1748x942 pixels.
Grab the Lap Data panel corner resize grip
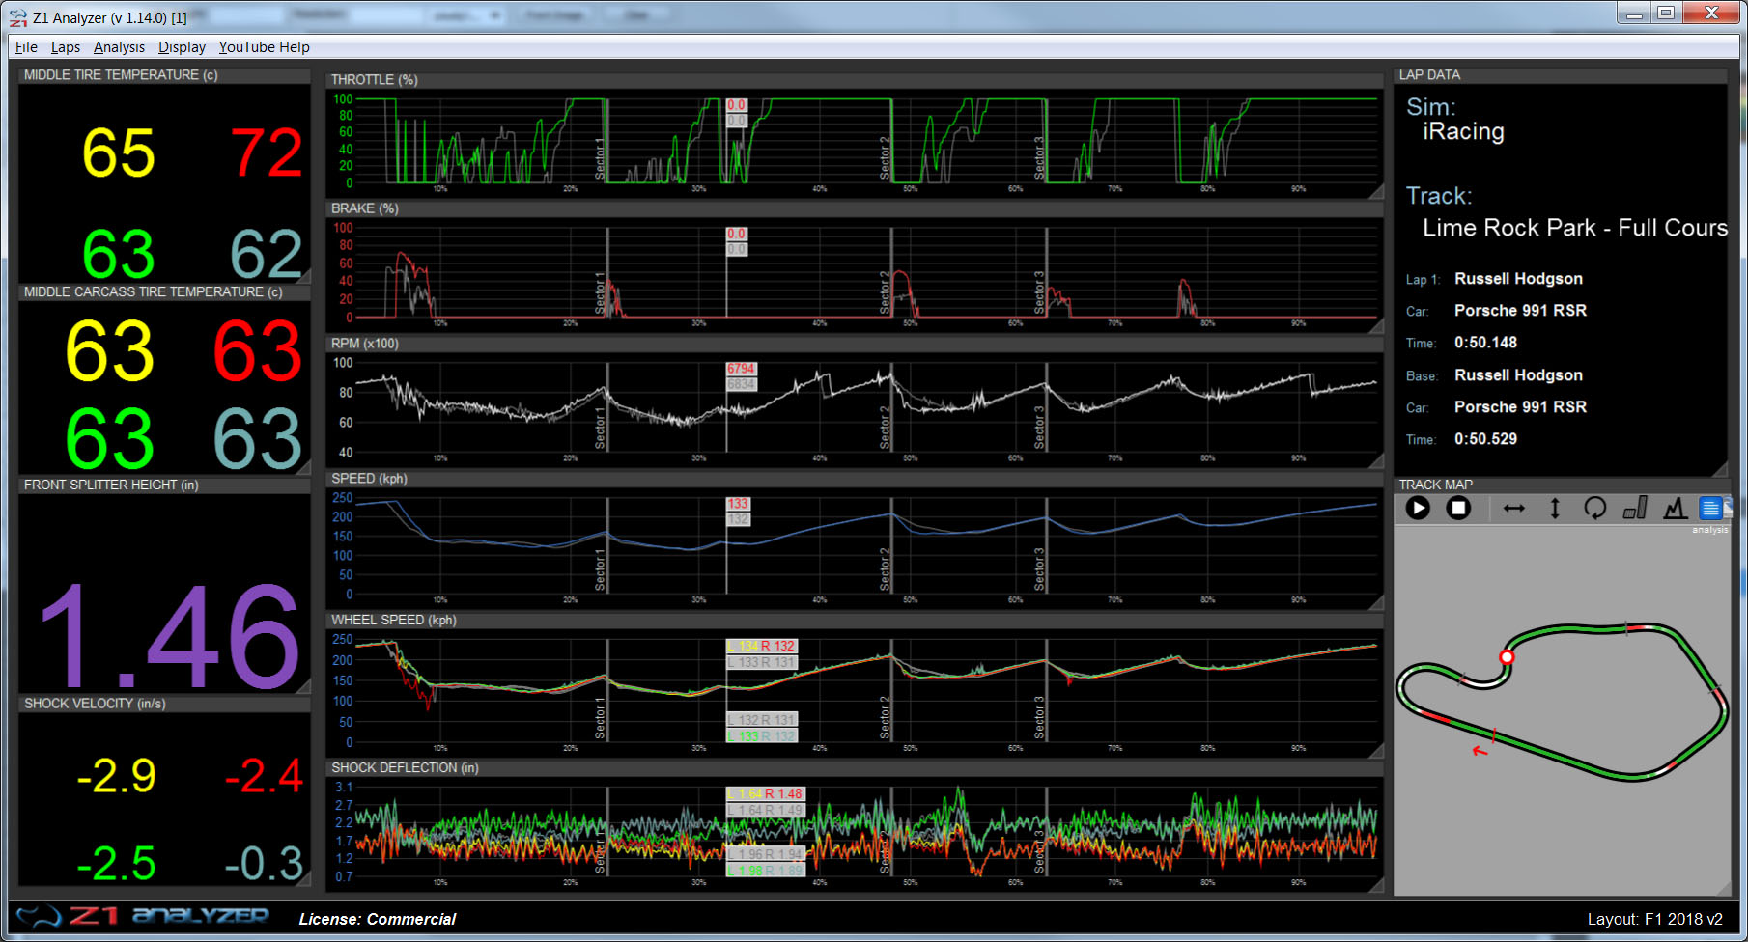click(x=1719, y=469)
